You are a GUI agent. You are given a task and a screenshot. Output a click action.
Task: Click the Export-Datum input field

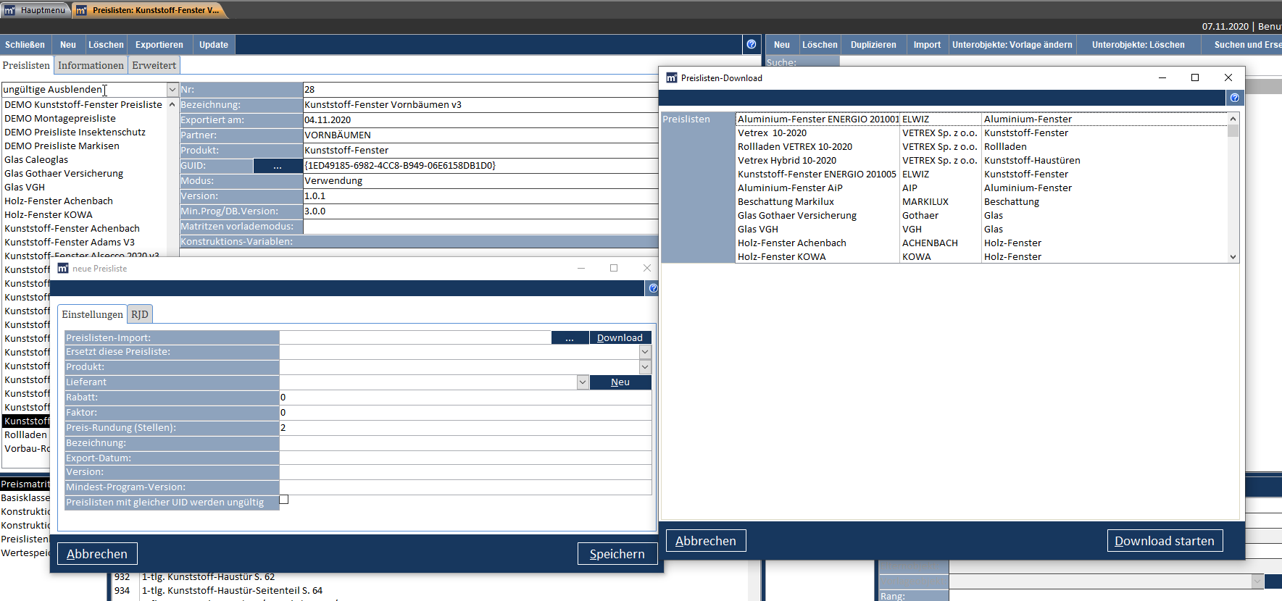465,458
